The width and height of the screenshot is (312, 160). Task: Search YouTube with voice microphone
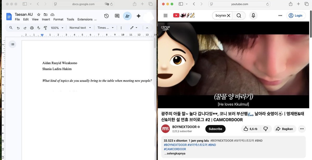253,16
